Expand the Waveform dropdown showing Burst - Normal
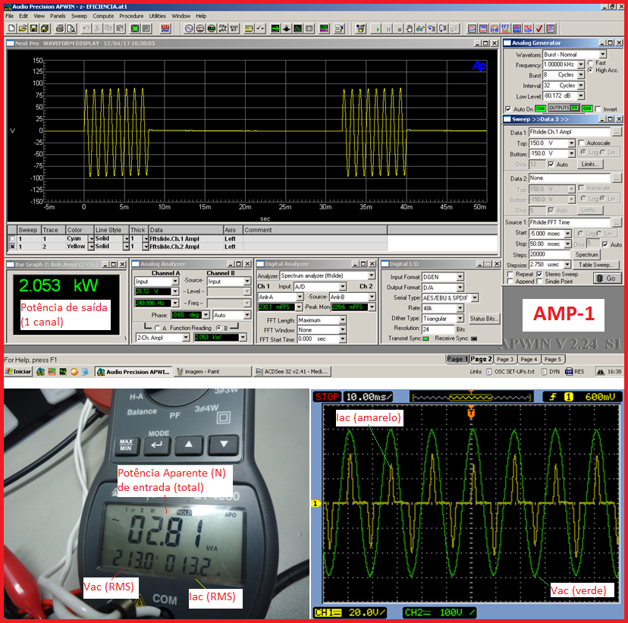Viewport: 628px width, 623px height. coord(603,55)
